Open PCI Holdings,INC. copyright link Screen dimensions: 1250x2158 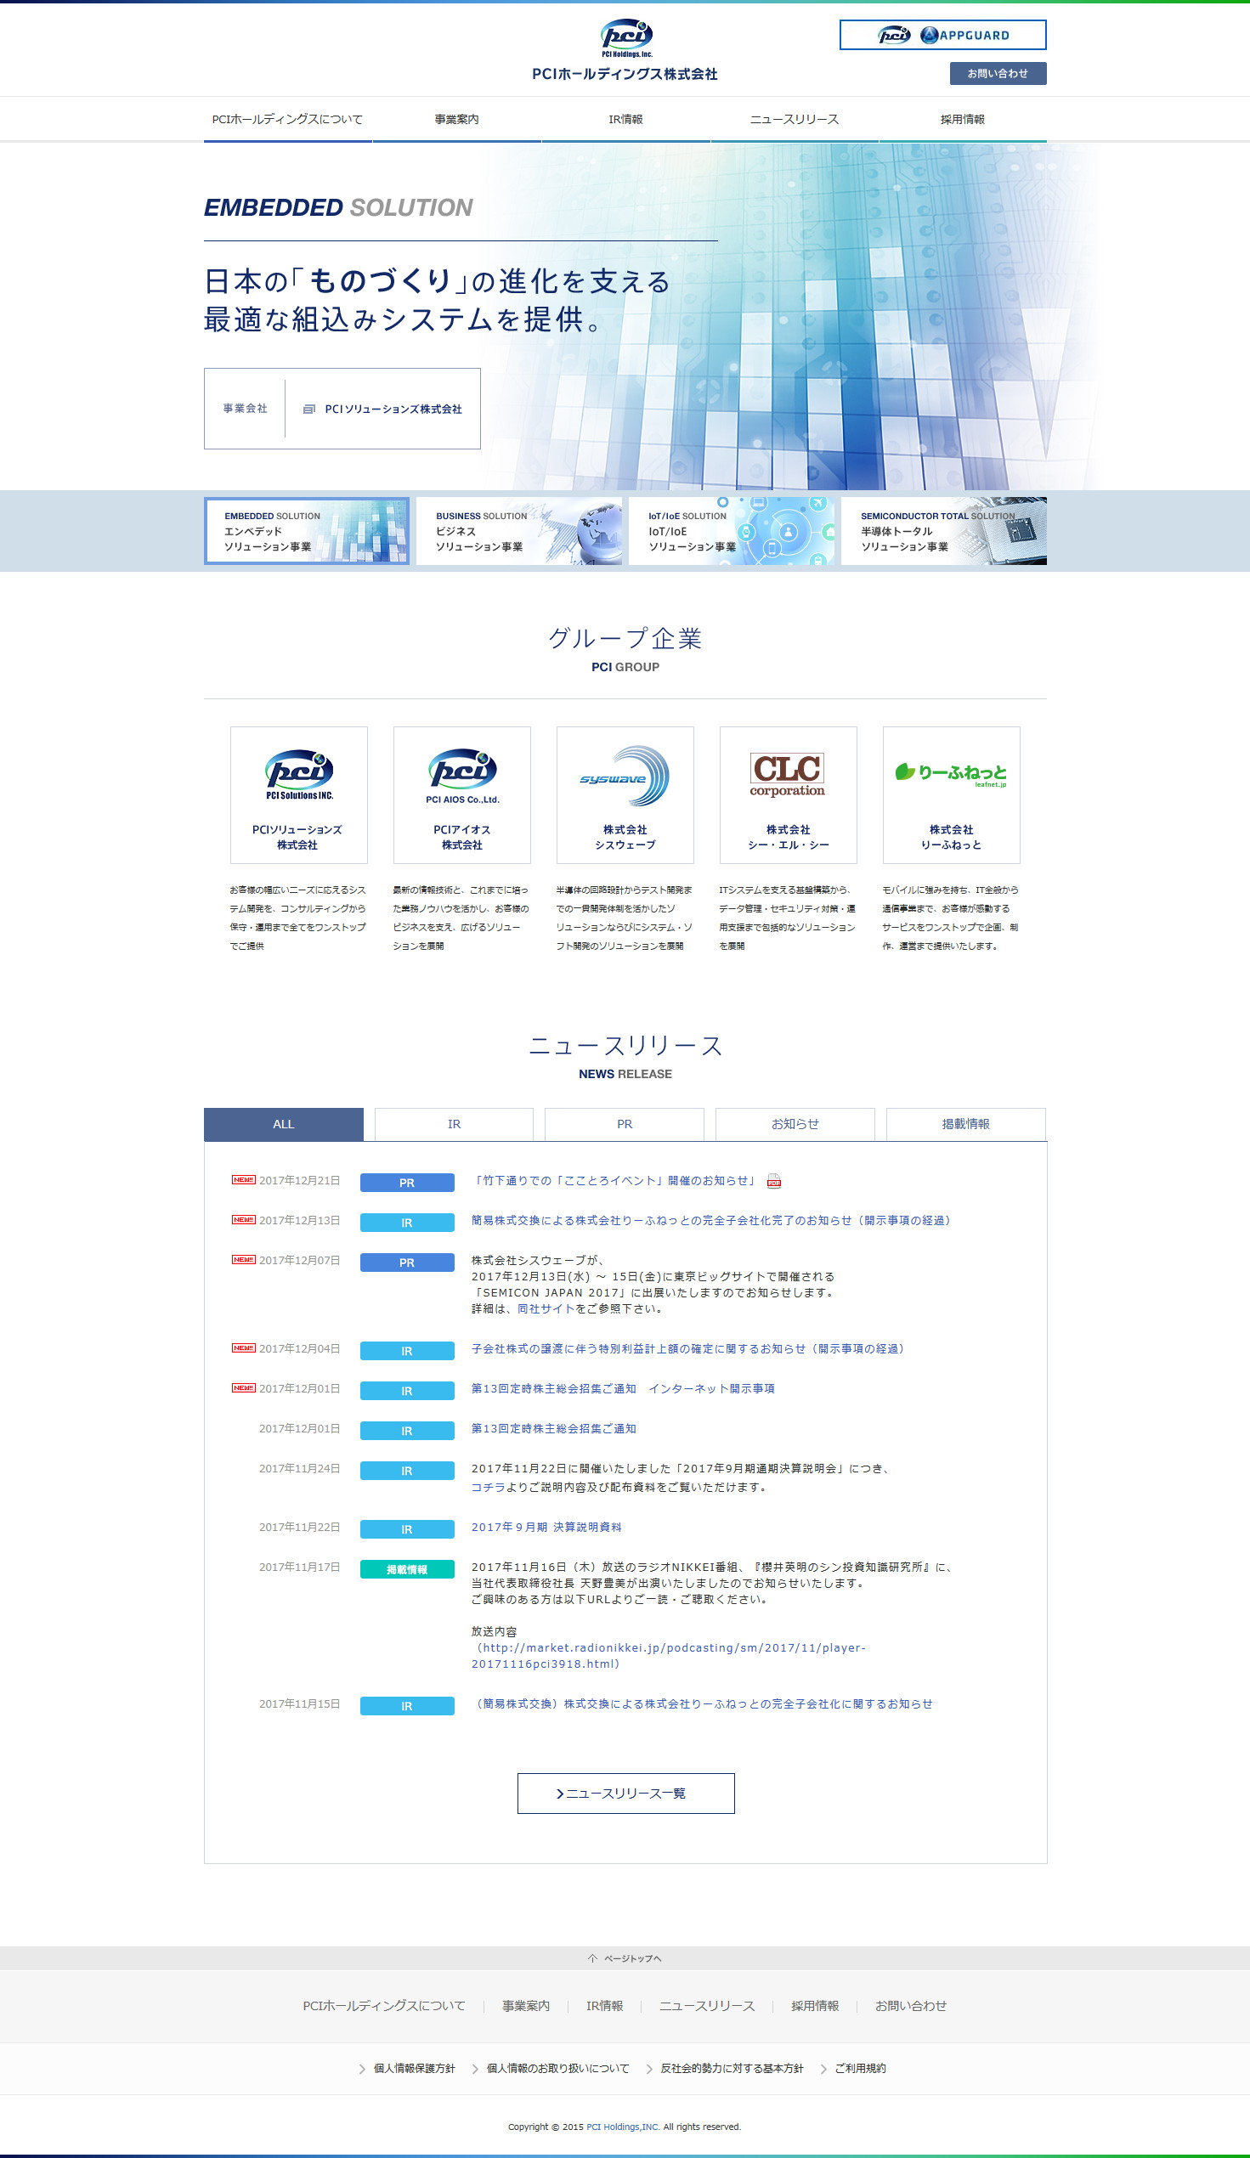[x=623, y=2127]
